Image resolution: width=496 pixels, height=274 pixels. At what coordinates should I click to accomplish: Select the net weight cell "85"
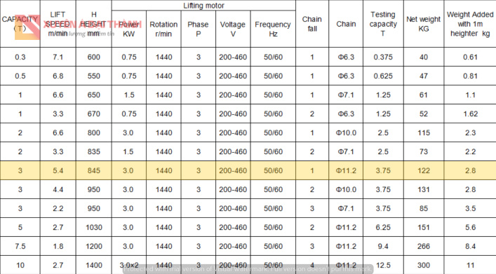(424, 208)
